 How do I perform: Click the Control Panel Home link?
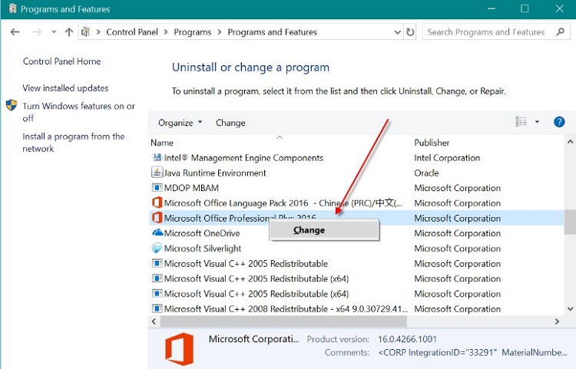[61, 61]
